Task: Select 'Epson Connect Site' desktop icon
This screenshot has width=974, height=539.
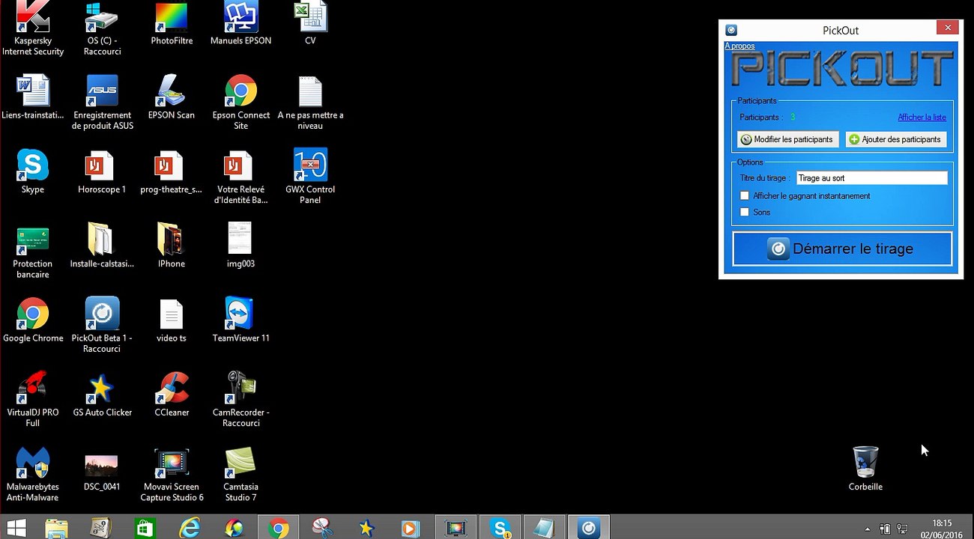Action: point(241,103)
